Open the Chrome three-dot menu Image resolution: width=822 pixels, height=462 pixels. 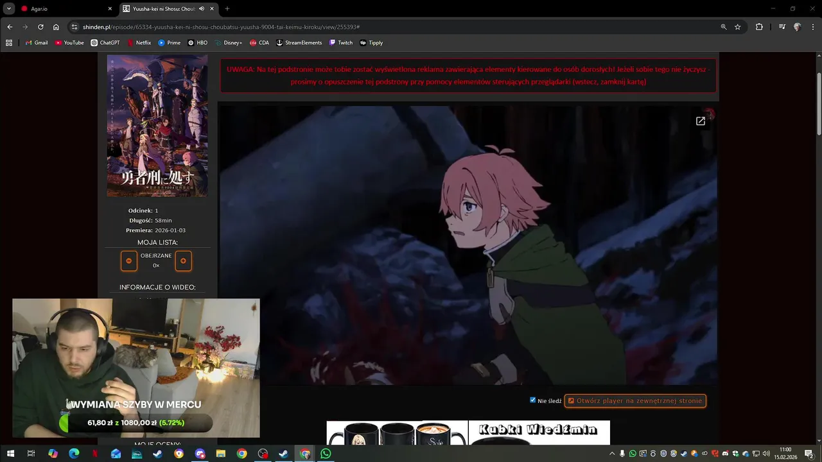tap(812, 27)
